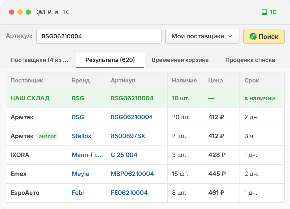Click the аналог badge next to Армтек
Screen dimensions: 290x209
coord(48,136)
